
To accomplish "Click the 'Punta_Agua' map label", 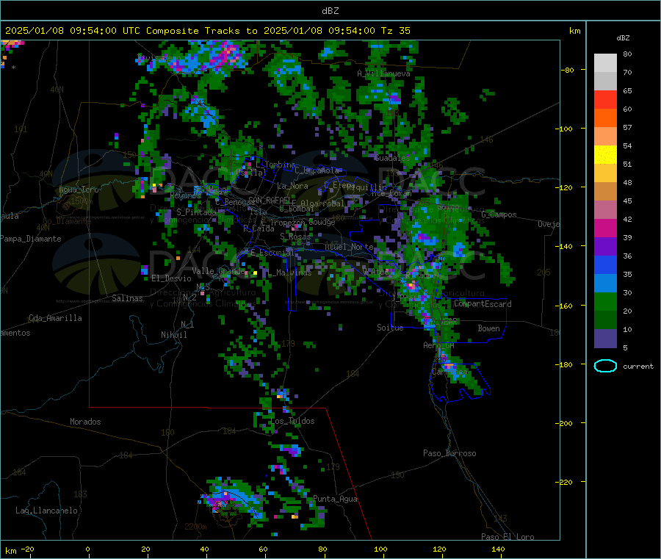I will [x=335, y=499].
